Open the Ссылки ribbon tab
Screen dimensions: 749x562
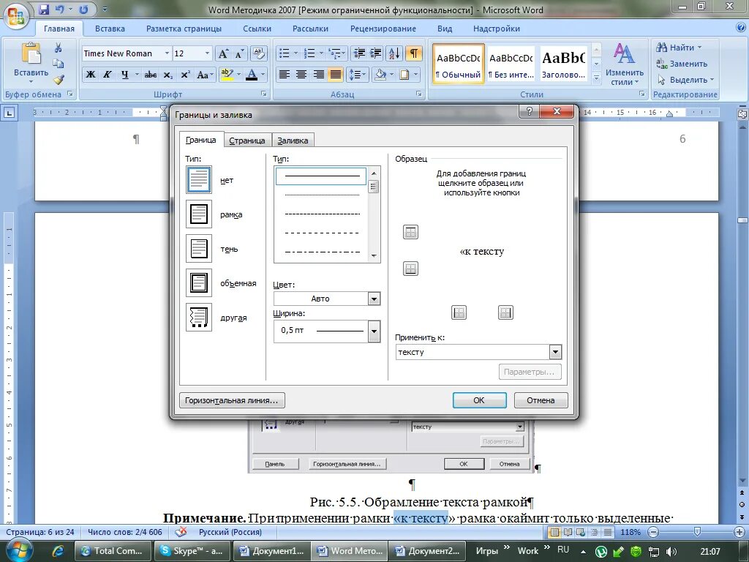tap(257, 29)
